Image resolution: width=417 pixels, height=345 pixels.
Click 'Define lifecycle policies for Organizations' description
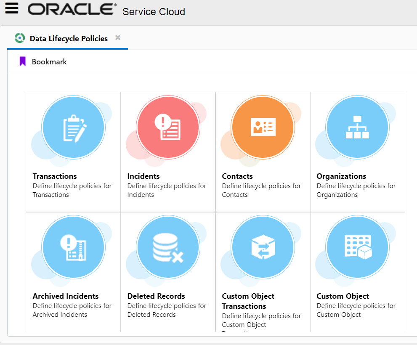[356, 190]
